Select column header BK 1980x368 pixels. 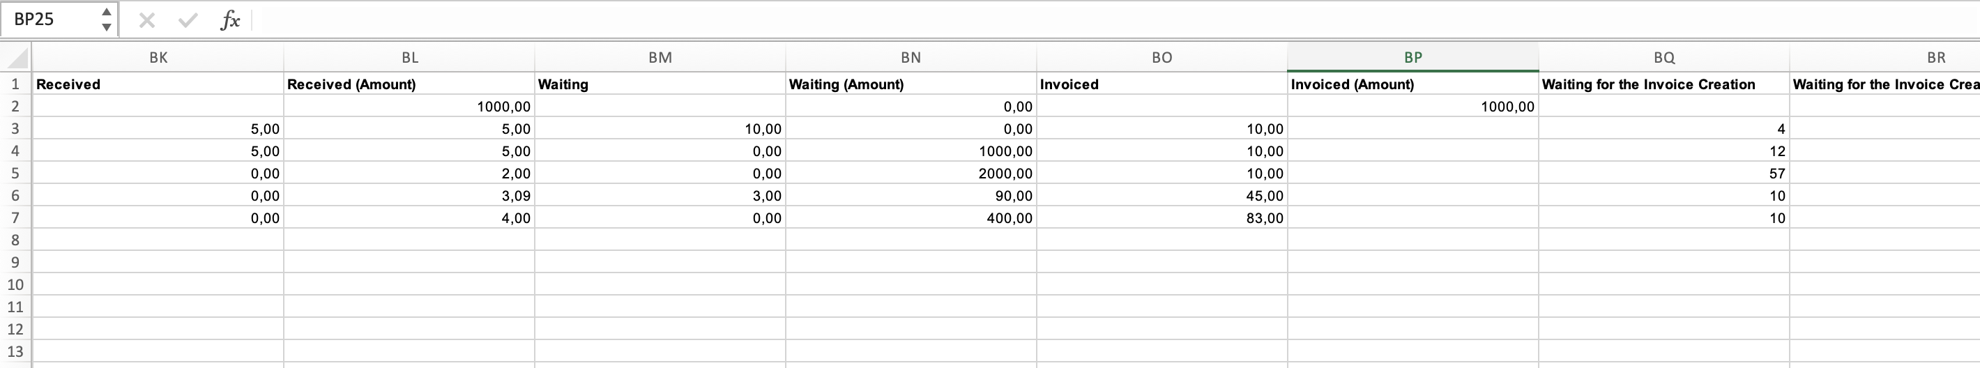click(158, 58)
